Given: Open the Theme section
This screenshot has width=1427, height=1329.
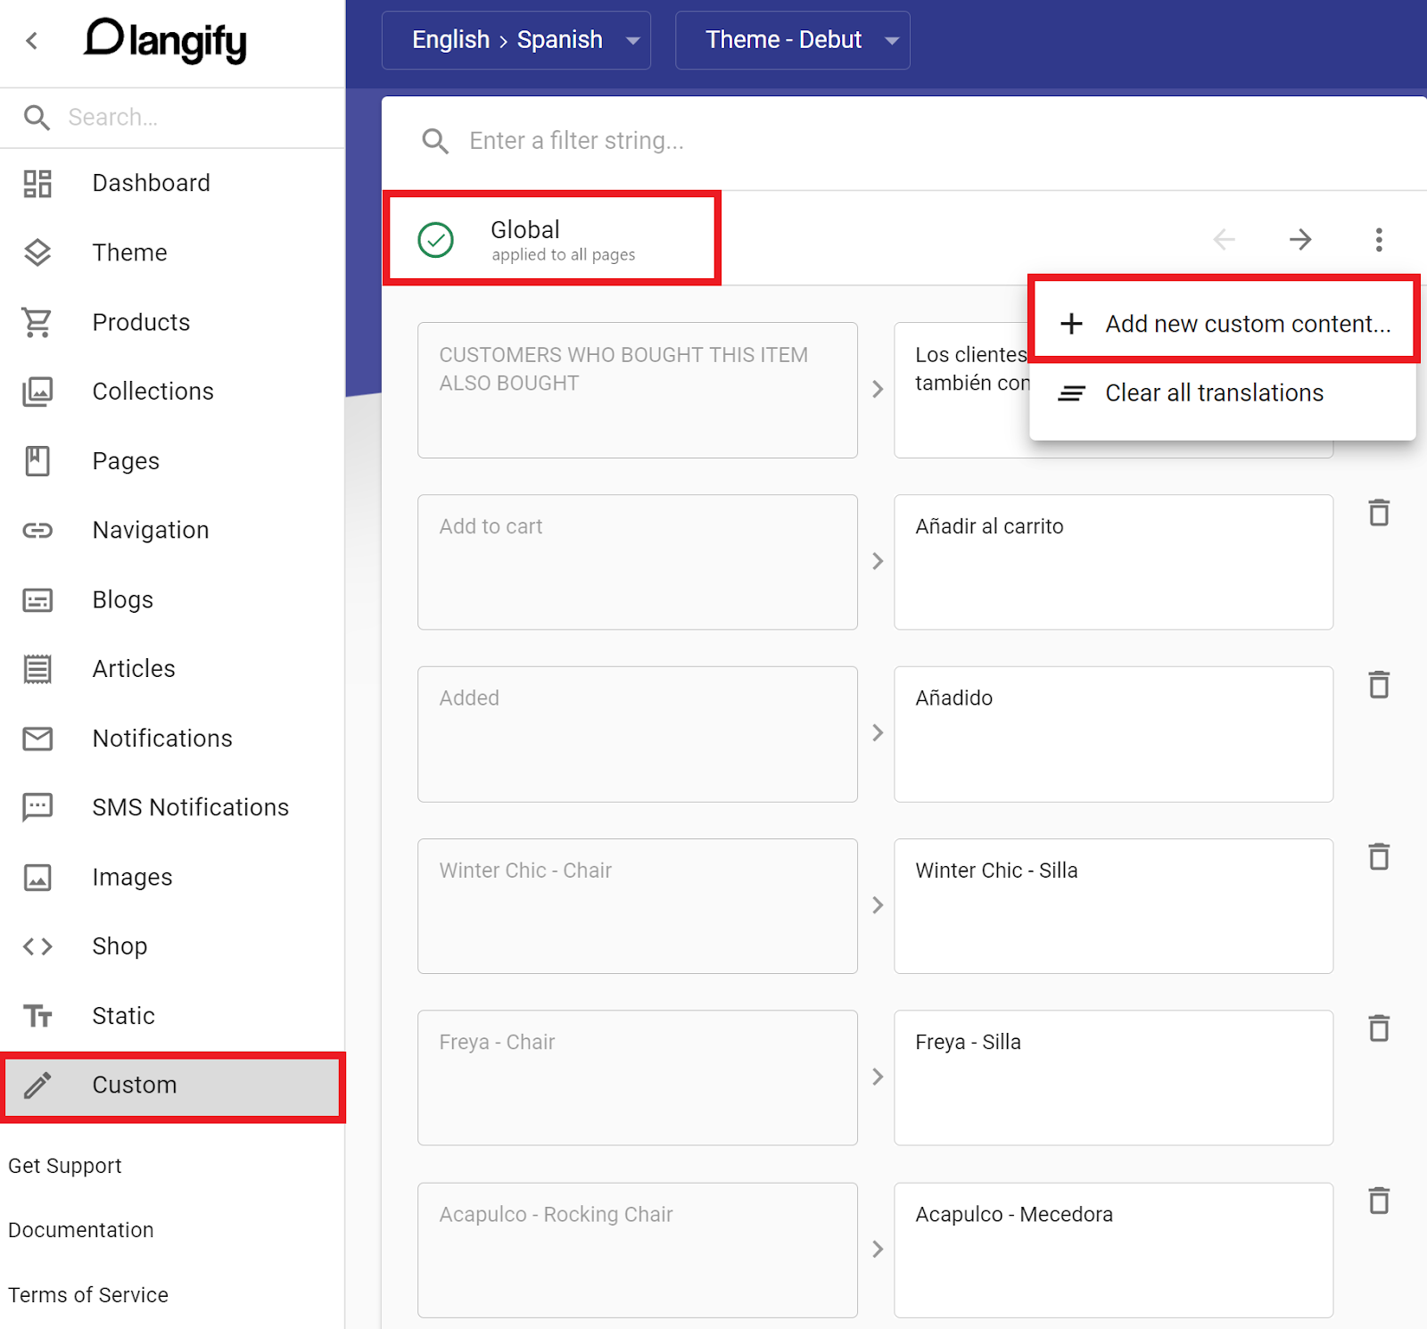Looking at the screenshot, I should [172, 252].
